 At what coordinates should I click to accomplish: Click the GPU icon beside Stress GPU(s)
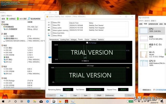click(49, 35)
